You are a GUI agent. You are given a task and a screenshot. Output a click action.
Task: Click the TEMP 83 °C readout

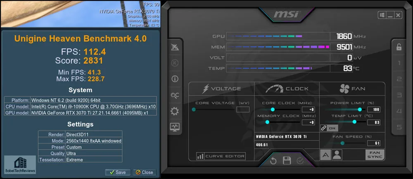(x=342, y=69)
